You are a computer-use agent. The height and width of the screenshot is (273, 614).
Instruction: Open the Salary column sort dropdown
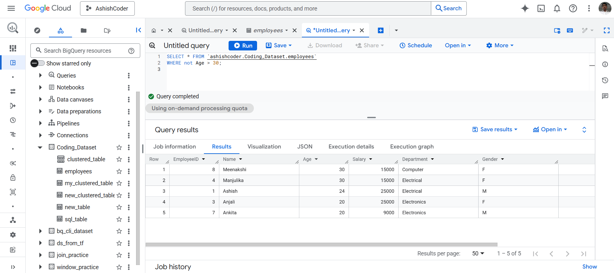(x=371, y=159)
